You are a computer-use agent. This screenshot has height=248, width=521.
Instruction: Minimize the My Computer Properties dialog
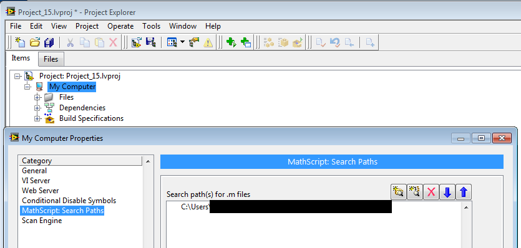pos(460,138)
